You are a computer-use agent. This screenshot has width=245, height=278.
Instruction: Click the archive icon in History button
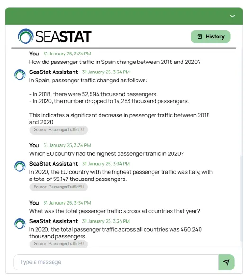point(200,36)
